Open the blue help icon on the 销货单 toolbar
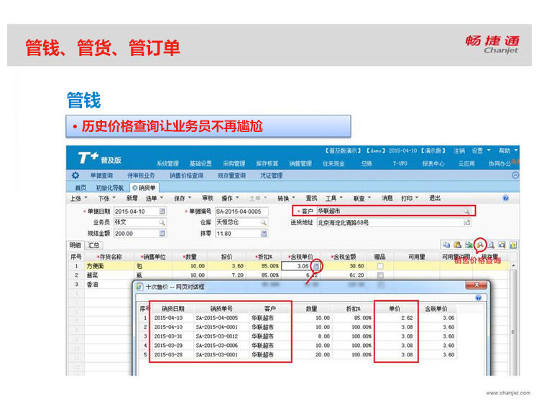539x403 pixels. tap(506, 198)
